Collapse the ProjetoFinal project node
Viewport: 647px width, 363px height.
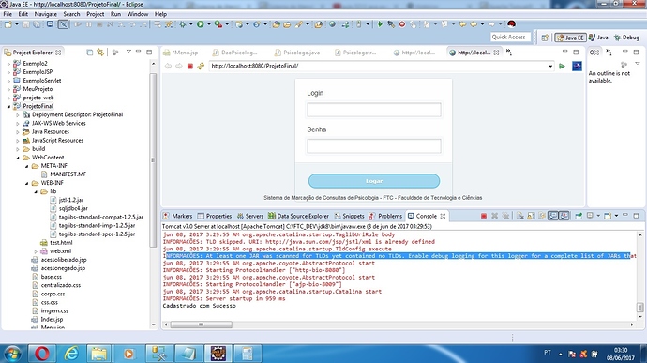coord(8,106)
